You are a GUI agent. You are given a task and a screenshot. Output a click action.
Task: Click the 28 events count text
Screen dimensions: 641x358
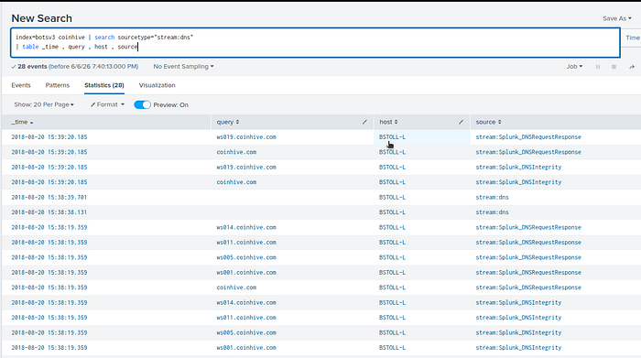[x=32, y=66]
